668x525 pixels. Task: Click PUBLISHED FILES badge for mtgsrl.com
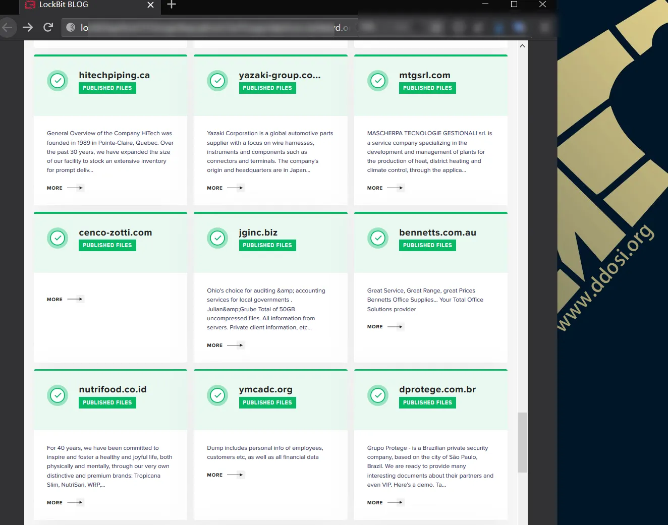click(x=428, y=88)
